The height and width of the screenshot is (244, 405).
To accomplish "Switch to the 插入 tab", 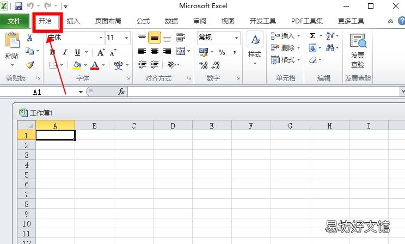I will pyautogui.click(x=73, y=21).
